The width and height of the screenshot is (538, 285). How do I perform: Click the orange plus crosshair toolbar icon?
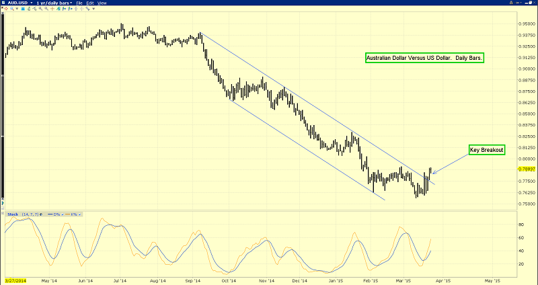click(52, 9)
